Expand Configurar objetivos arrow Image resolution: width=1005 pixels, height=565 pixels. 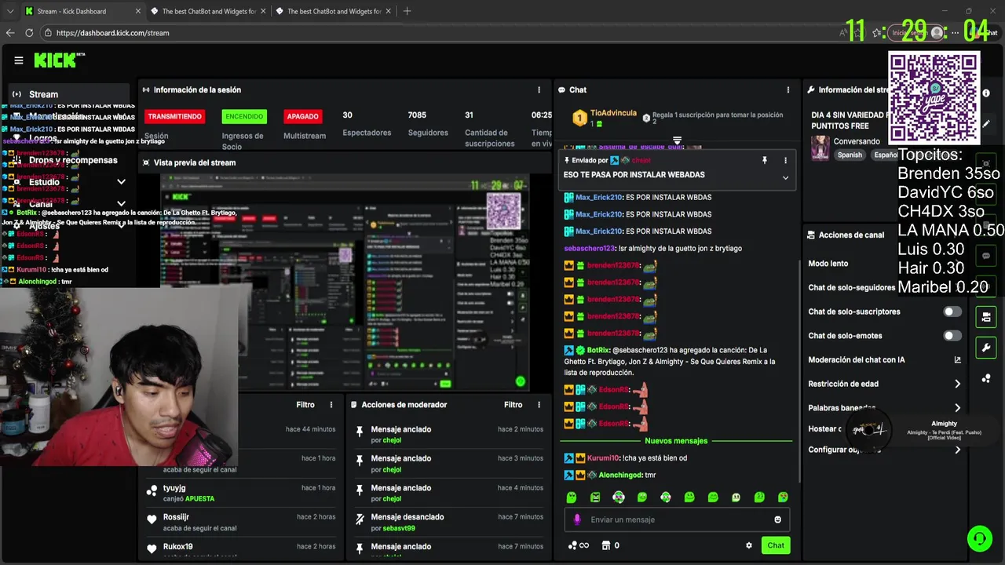[957, 450]
